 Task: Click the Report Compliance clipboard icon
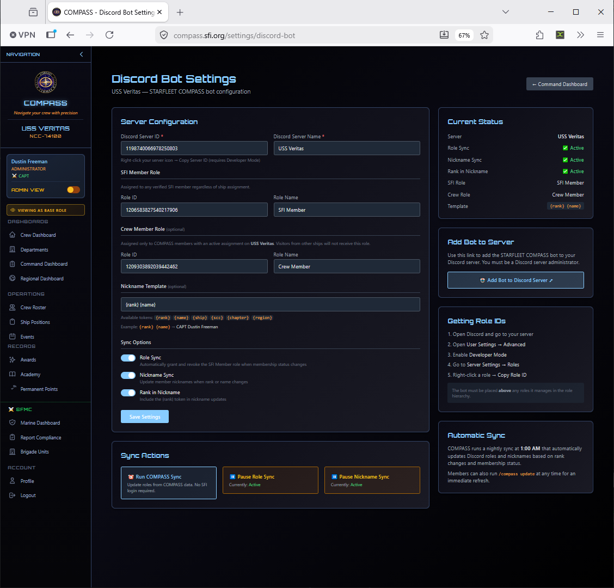coord(13,437)
